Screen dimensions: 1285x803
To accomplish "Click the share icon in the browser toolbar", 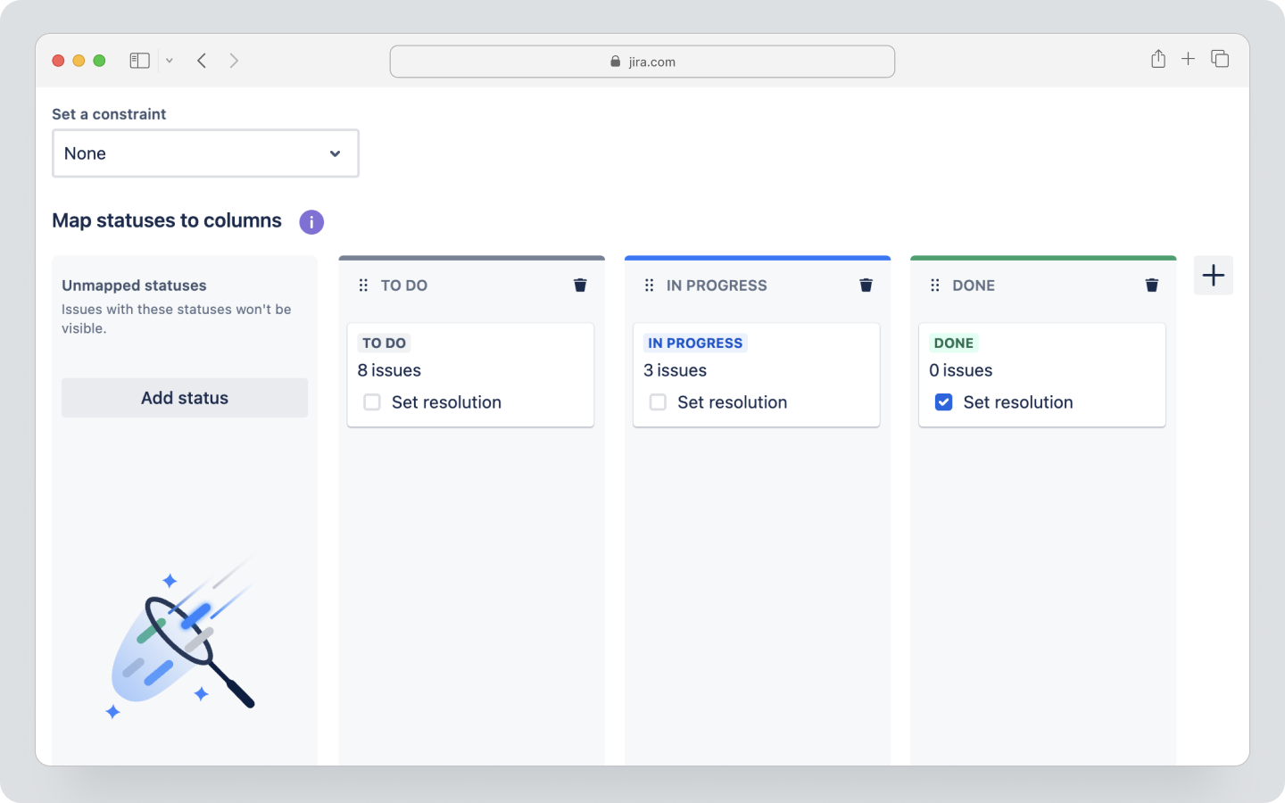I will click(x=1158, y=59).
